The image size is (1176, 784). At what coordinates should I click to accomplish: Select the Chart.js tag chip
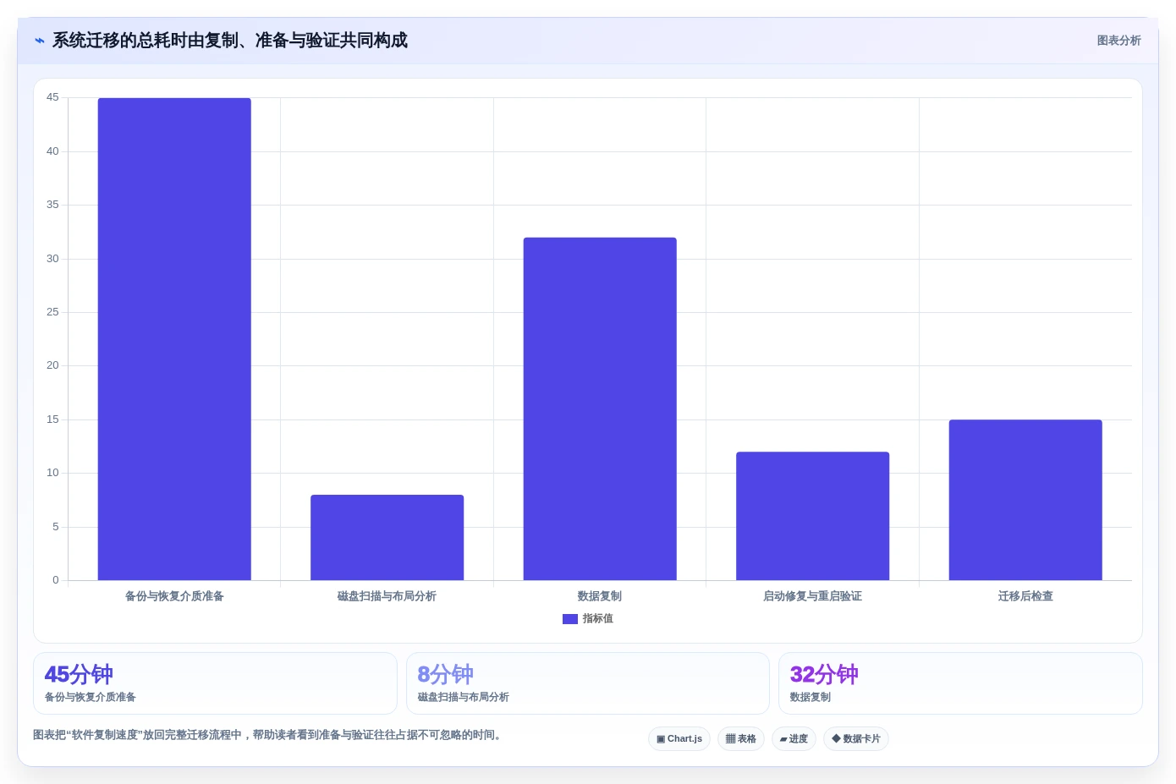[679, 739]
